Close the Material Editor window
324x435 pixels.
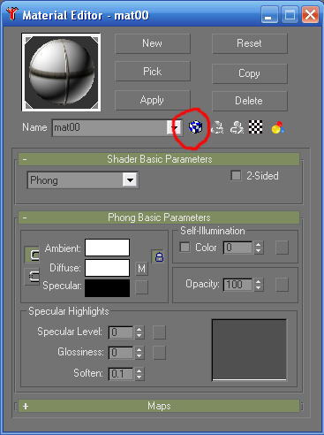(310, 14)
